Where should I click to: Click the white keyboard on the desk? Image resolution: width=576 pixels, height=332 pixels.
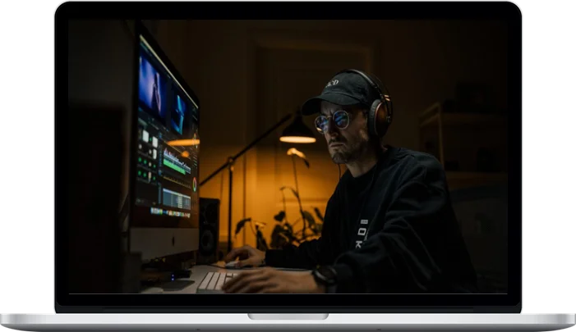pyautogui.click(x=213, y=280)
